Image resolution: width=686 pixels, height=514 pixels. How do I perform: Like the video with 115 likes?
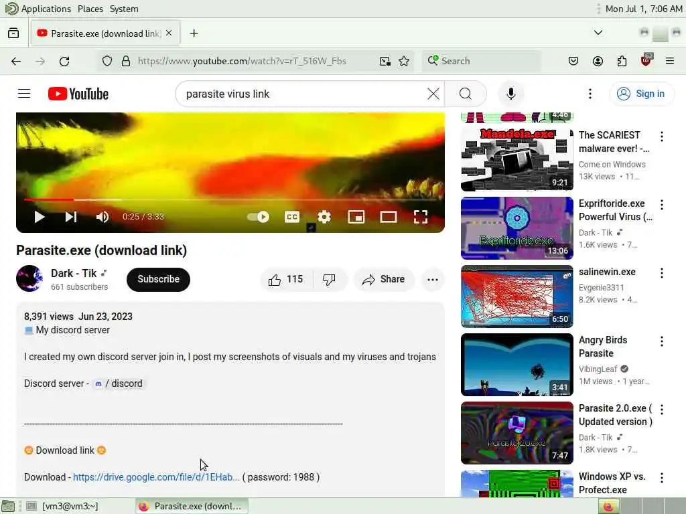click(286, 279)
